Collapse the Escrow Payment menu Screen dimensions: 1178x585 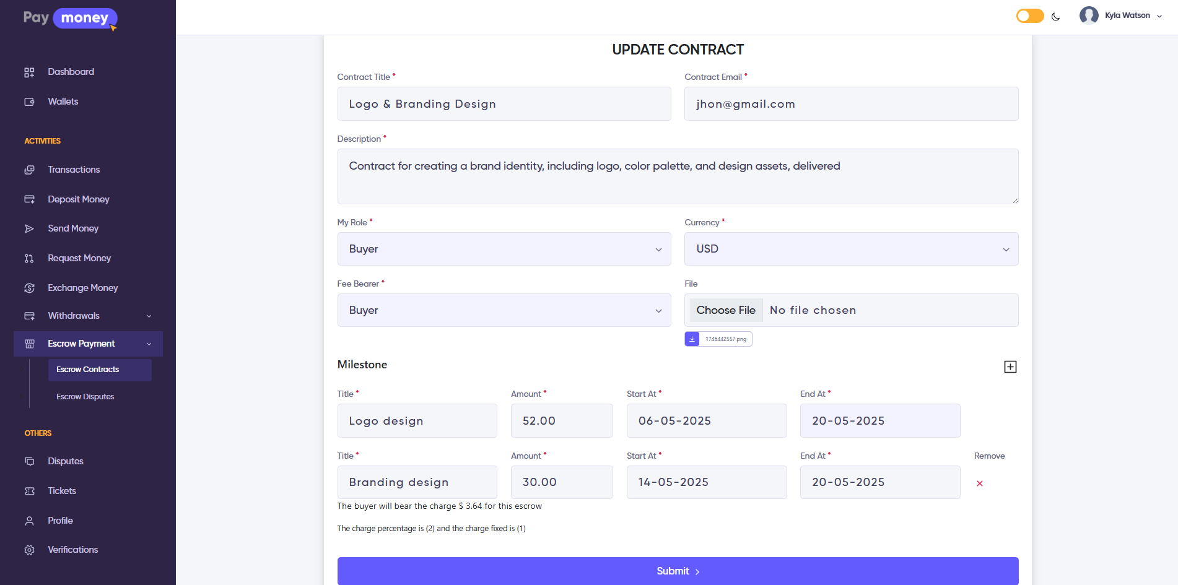tap(149, 344)
